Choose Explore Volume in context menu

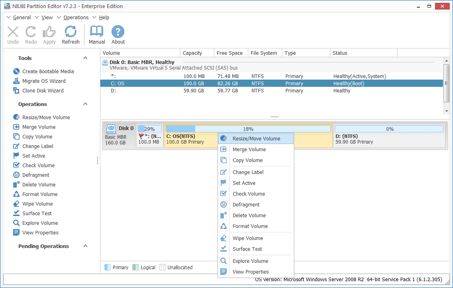[x=256, y=261]
